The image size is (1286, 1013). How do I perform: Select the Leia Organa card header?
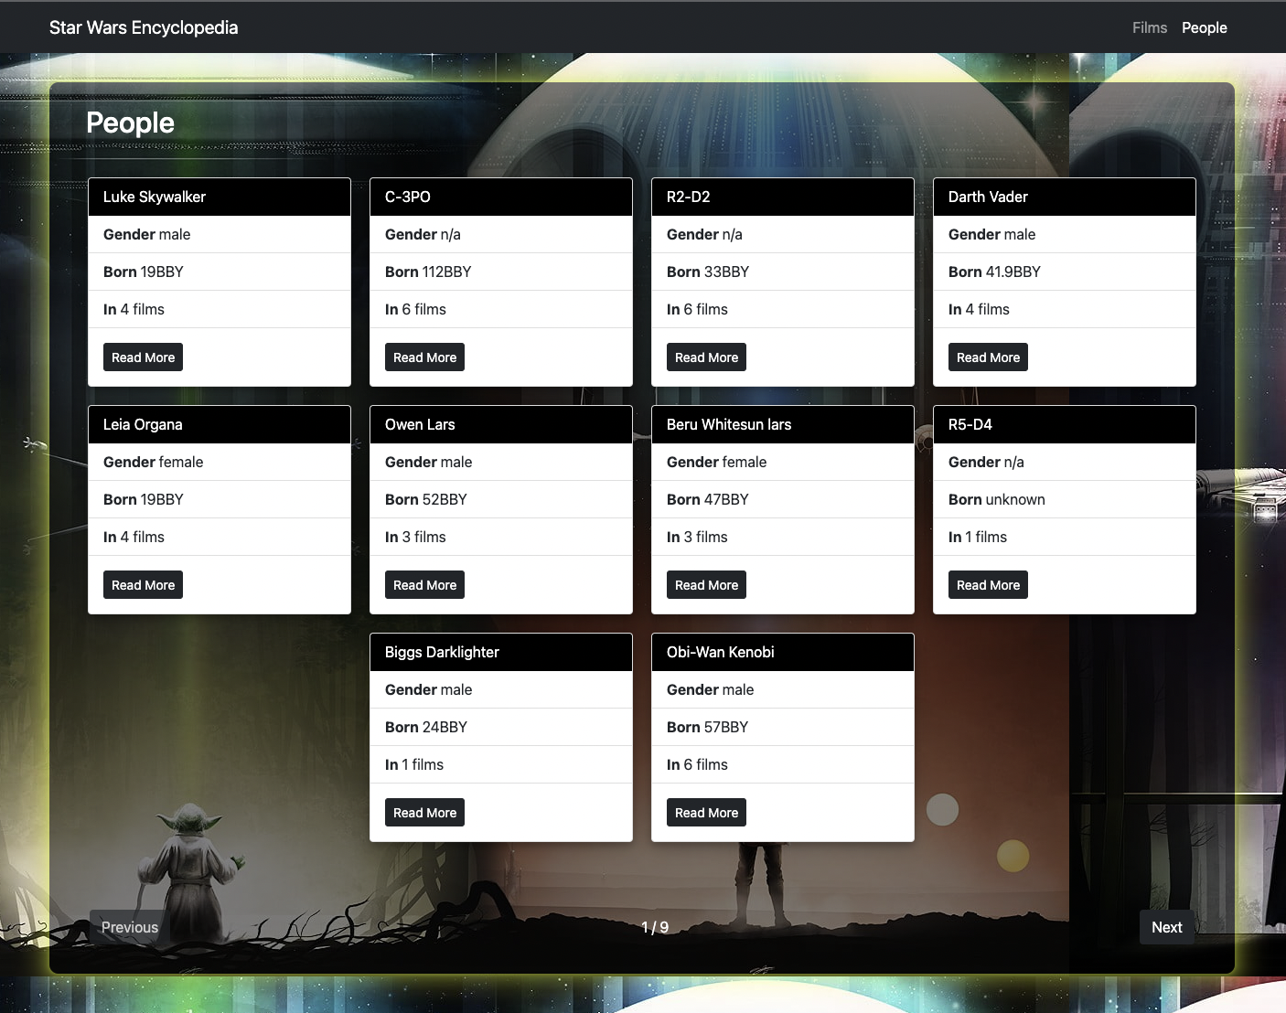point(220,424)
